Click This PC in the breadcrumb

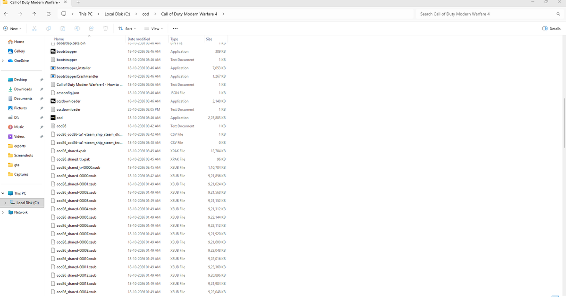[x=85, y=14]
